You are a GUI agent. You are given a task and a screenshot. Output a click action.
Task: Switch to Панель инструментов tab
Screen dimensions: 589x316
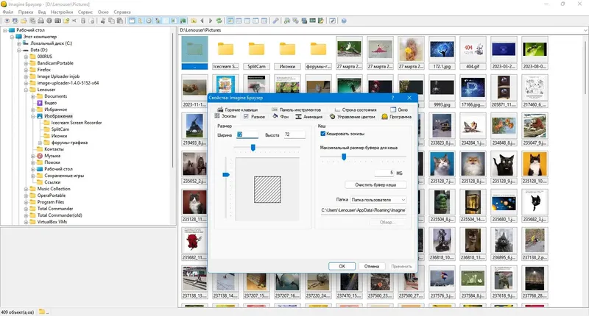click(296, 109)
